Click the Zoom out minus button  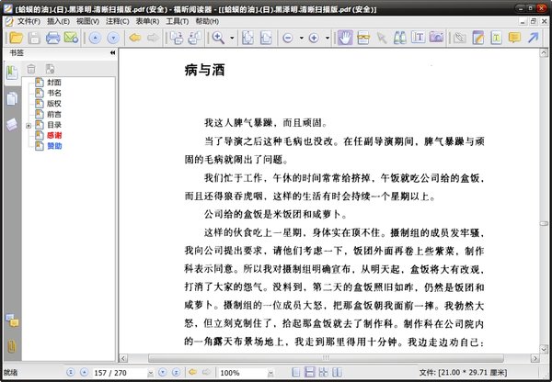[x=289, y=38]
